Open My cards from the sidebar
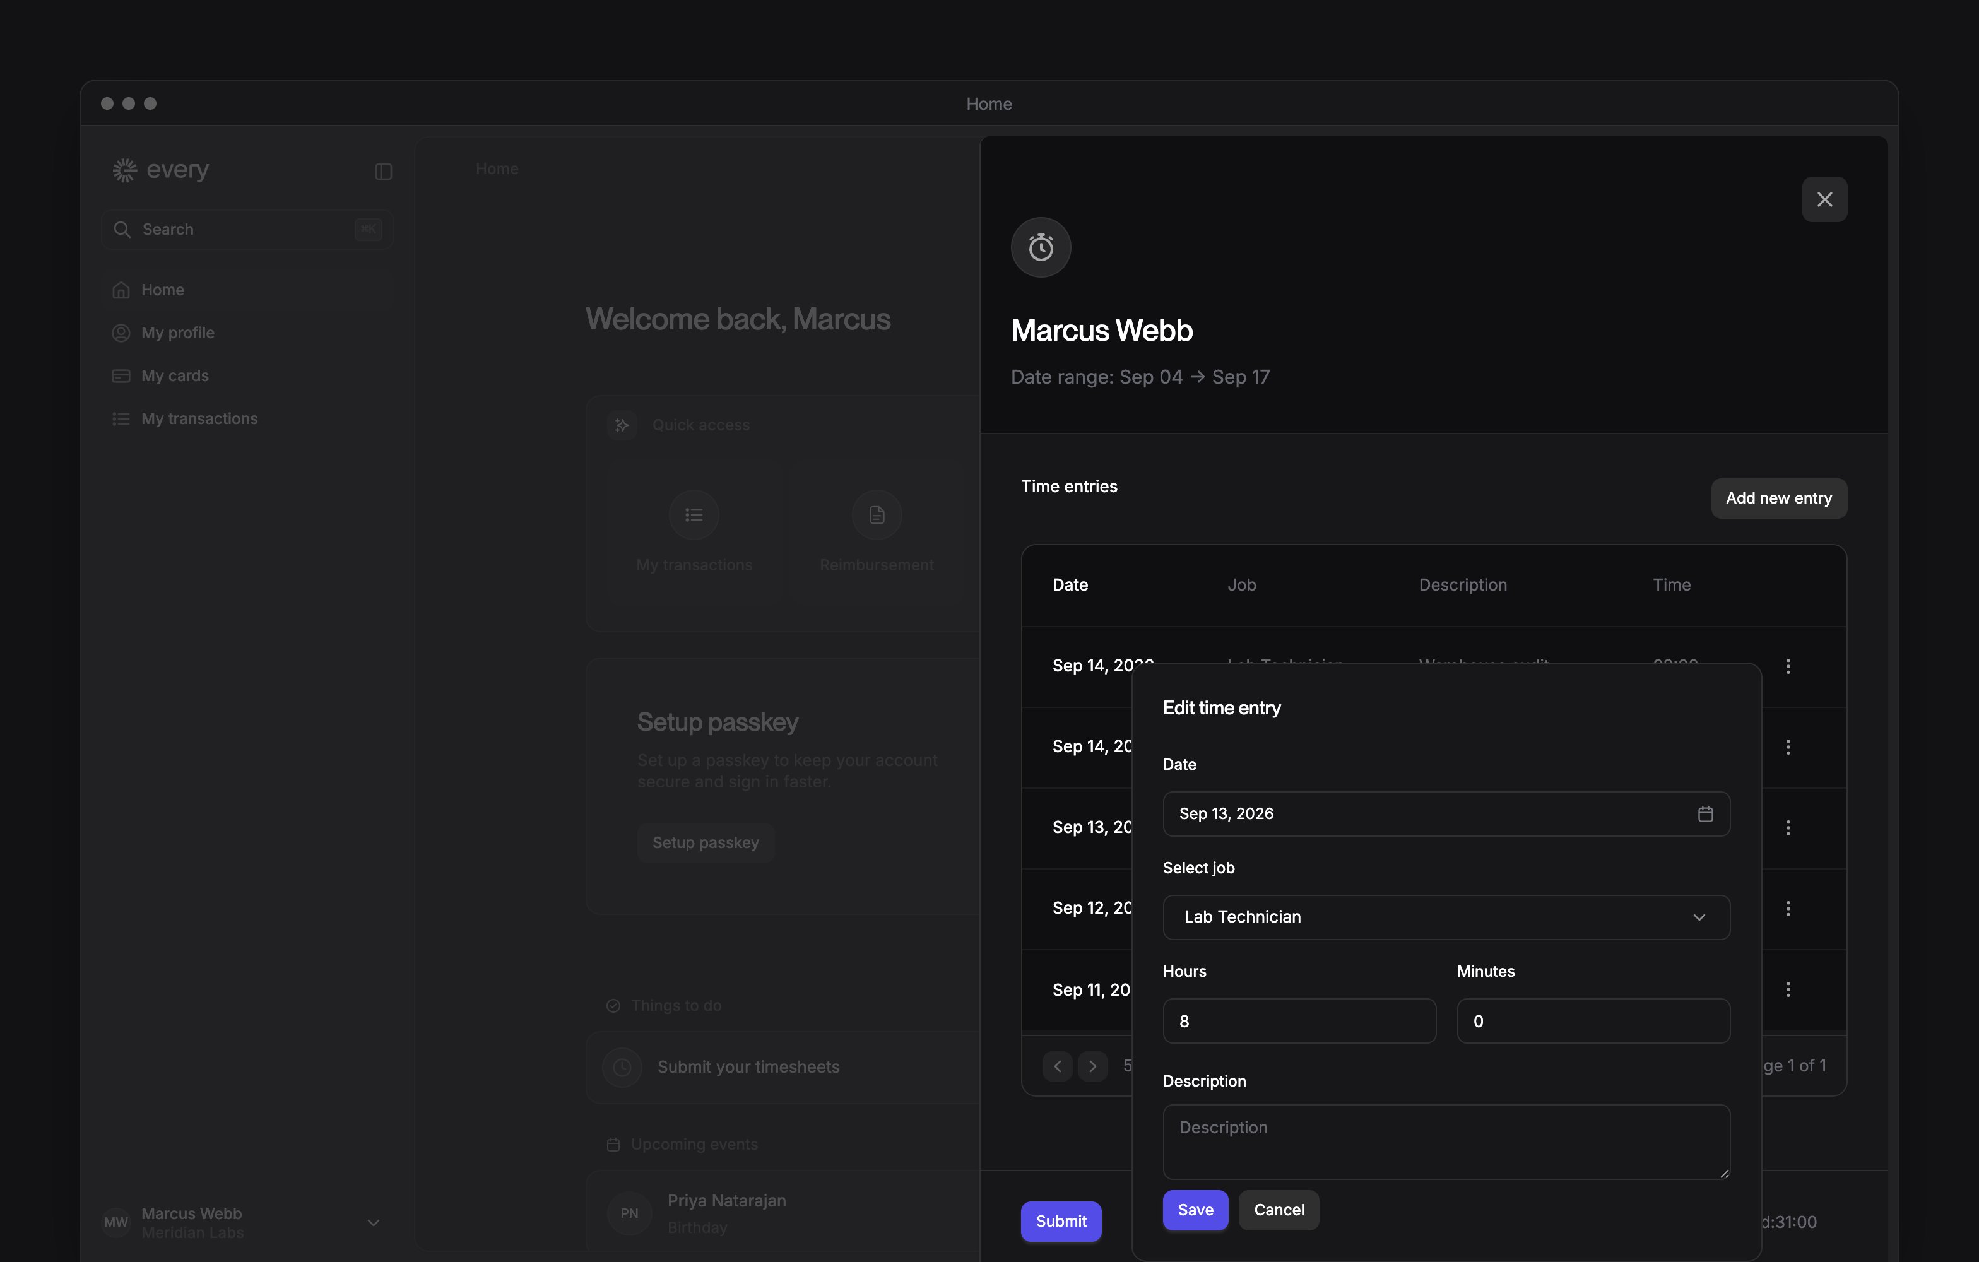Image resolution: width=1979 pixels, height=1262 pixels. point(247,375)
